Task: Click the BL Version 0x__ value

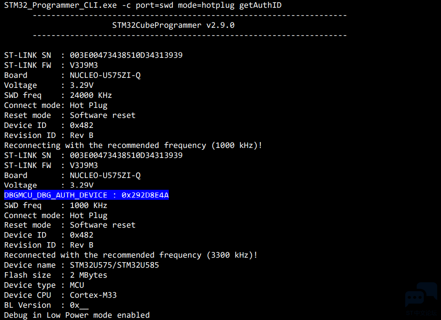Action: pyautogui.click(x=79, y=305)
